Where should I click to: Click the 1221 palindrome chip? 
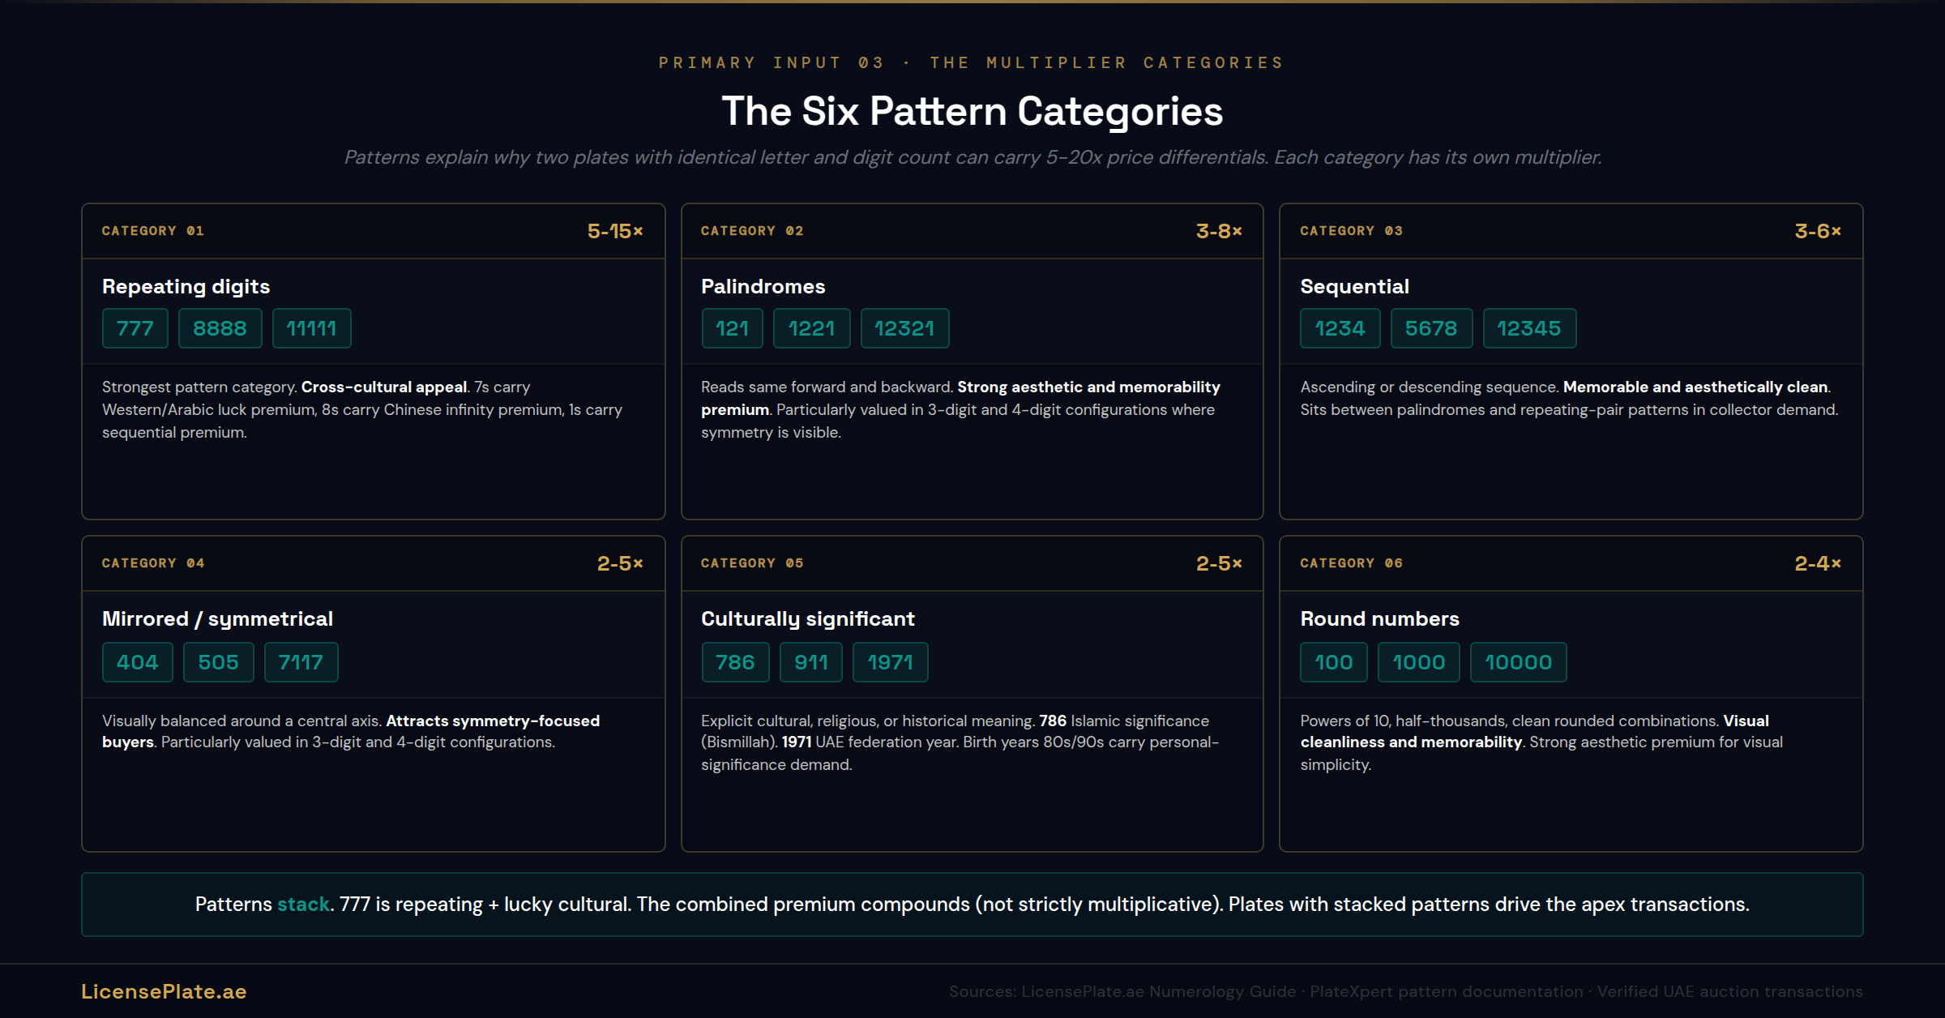click(811, 328)
